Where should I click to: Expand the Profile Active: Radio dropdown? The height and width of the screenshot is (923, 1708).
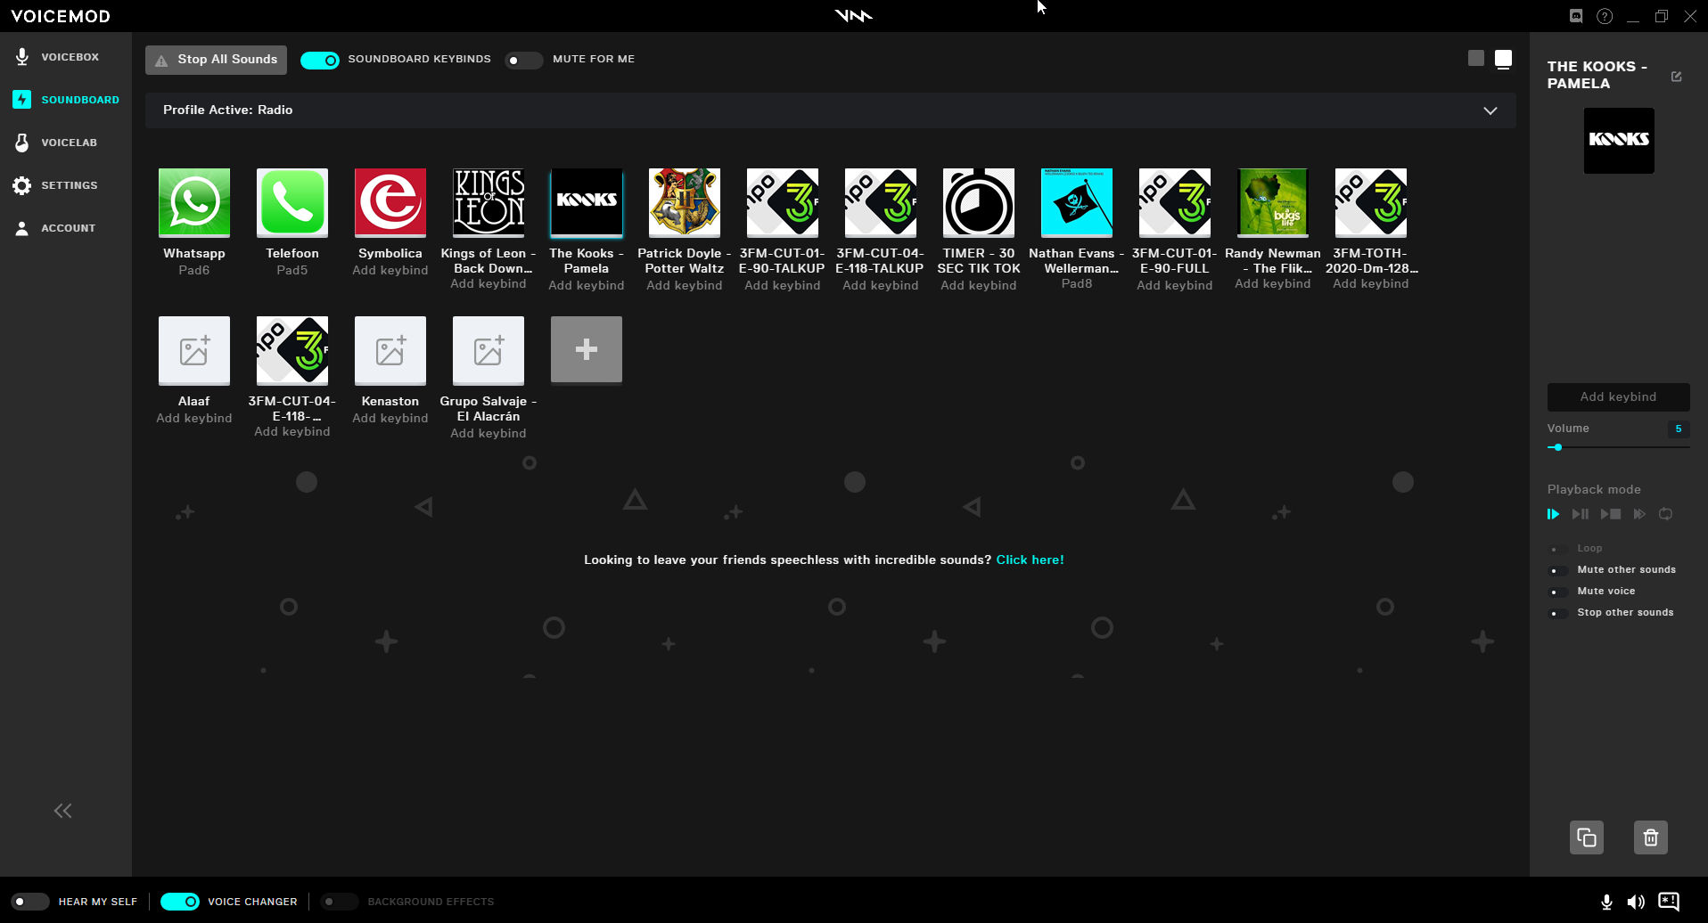click(1490, 110)
